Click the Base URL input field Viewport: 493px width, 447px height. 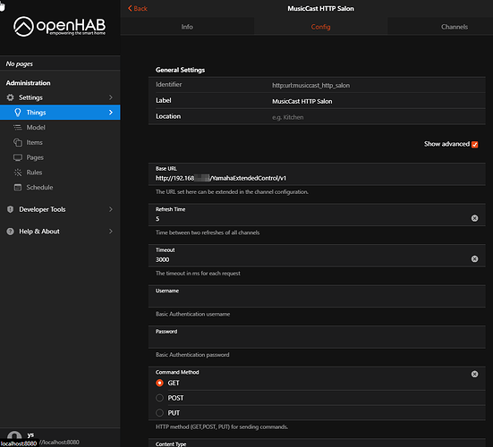(x=317, y=178)
